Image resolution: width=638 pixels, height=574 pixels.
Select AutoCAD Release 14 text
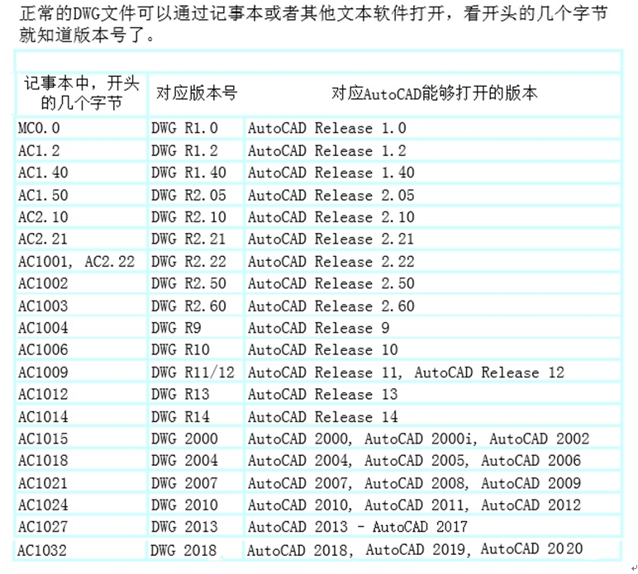323,417
